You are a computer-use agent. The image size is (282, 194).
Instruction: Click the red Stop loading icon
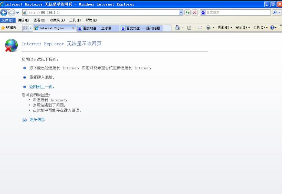[x=194, y=12]
